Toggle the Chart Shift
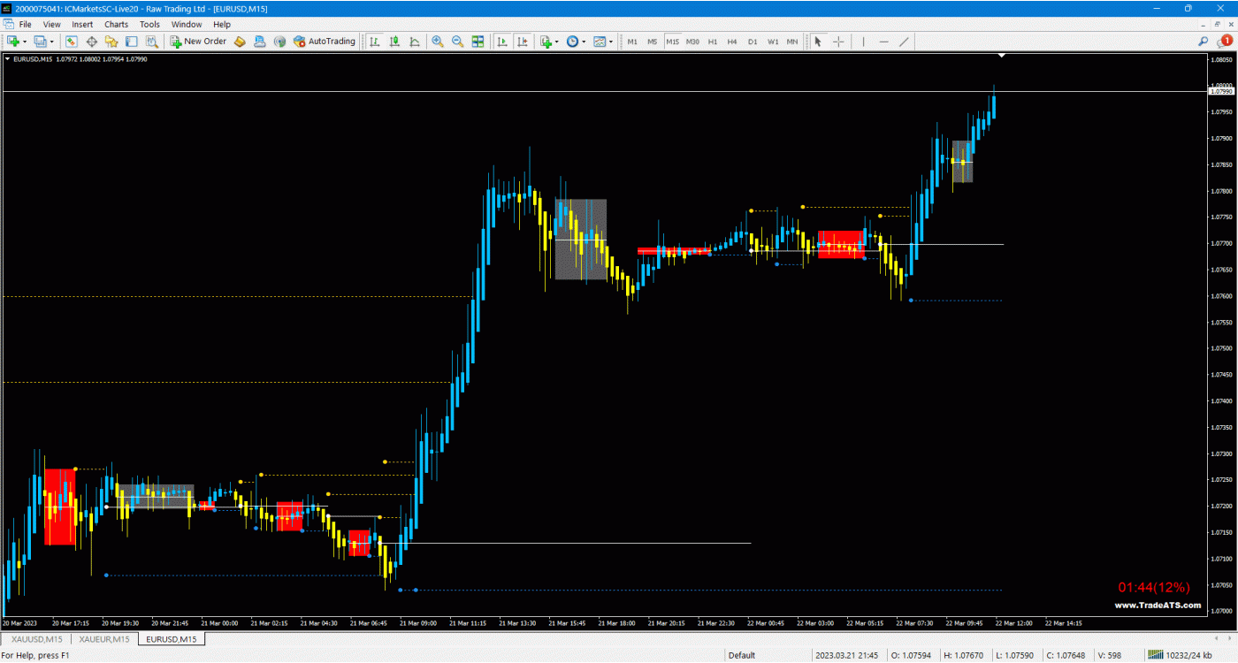Screen dimensions: 1238x663 click(522, 42)
